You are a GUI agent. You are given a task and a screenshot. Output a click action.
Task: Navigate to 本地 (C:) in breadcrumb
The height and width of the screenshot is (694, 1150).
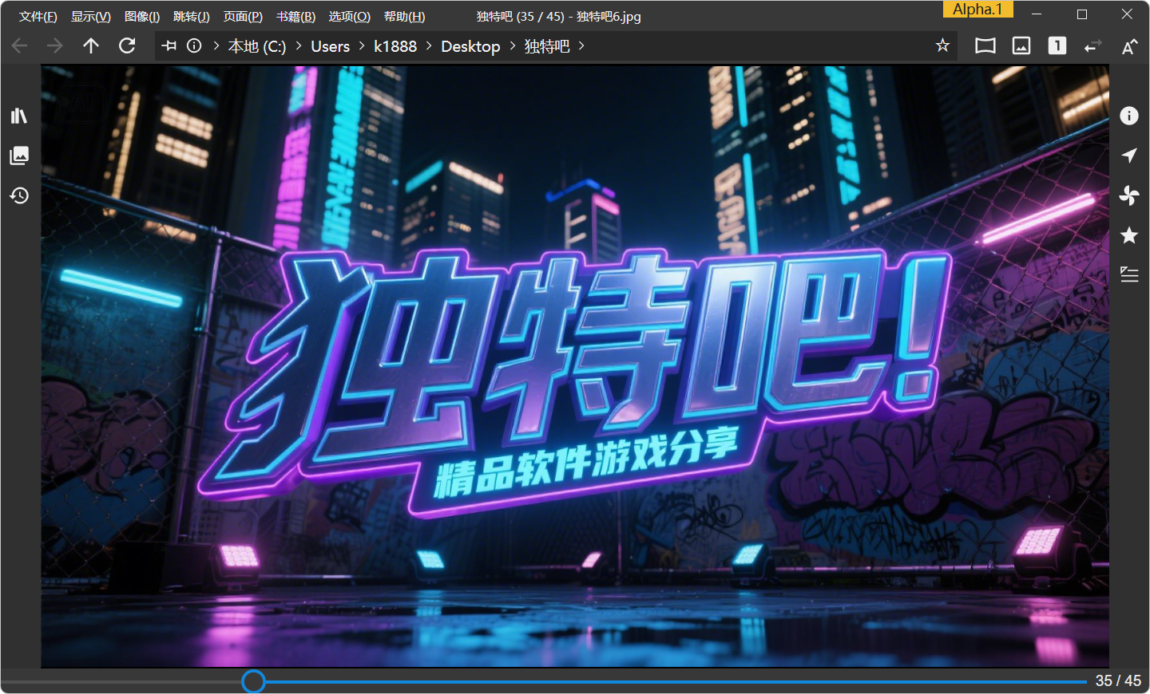256,46
